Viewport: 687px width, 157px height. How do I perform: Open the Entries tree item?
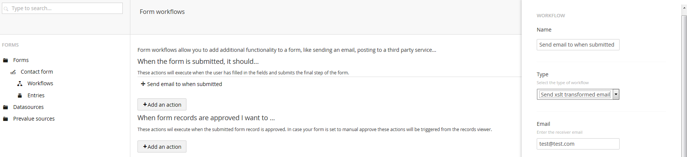(36, 95)
